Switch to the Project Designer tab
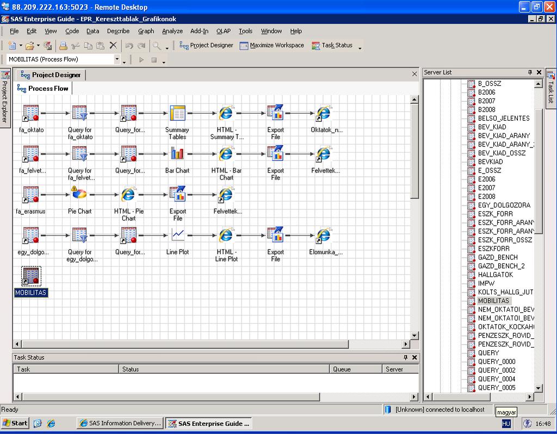 click(51, 75)
